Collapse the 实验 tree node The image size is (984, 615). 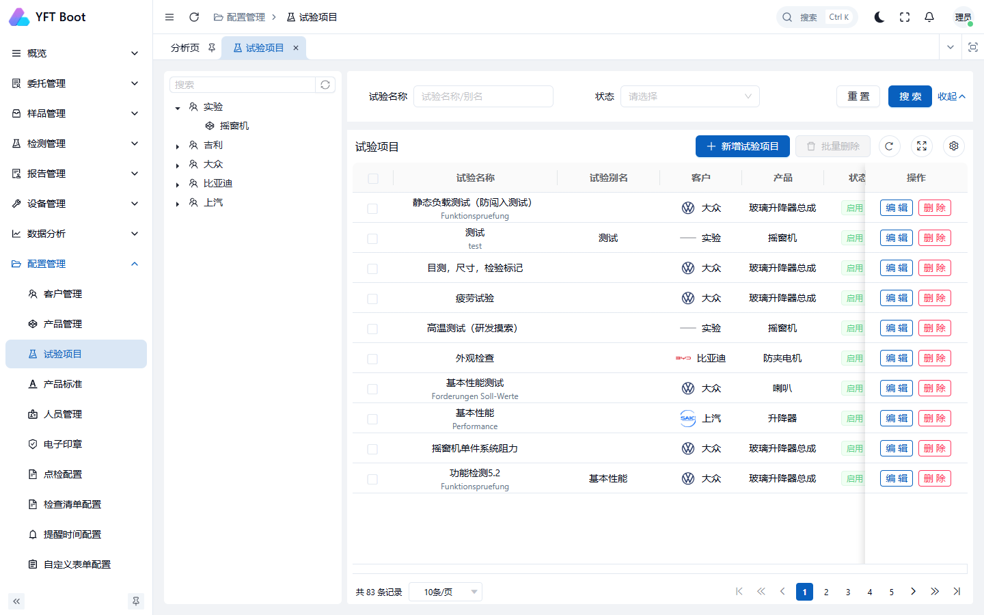[x=178, y=108]
